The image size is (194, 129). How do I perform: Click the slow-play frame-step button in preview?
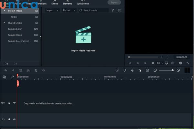138,63
